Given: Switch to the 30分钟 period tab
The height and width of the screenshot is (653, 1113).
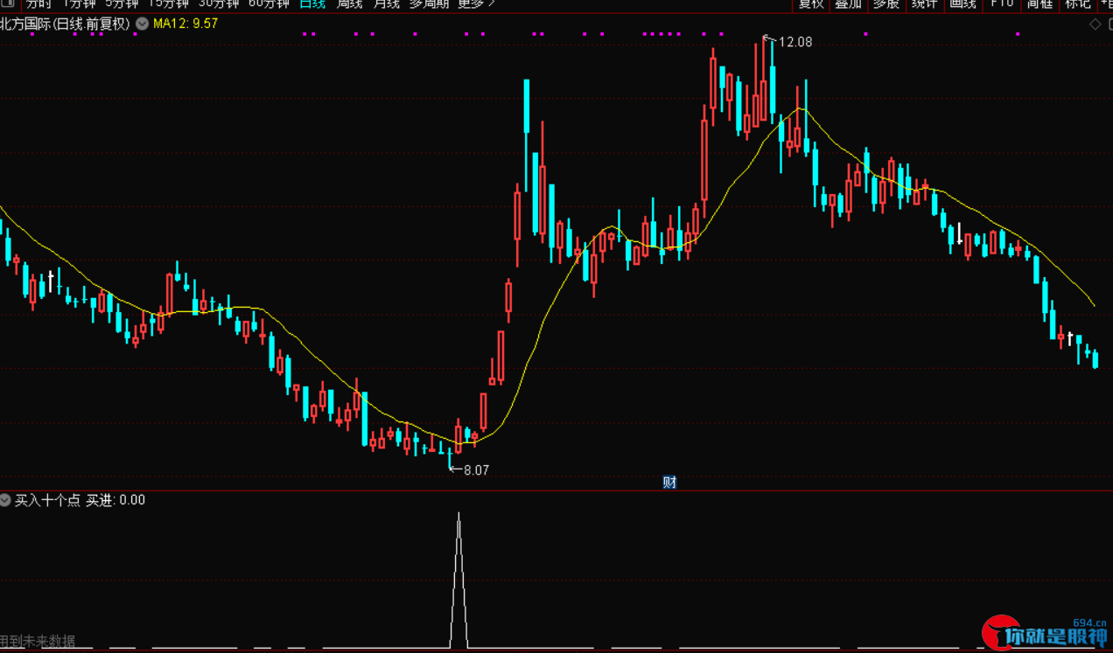Looking at the screenshot, I should coord(219,3).
